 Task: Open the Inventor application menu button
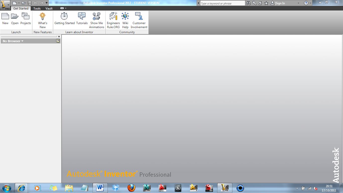(x=5, y=5)
